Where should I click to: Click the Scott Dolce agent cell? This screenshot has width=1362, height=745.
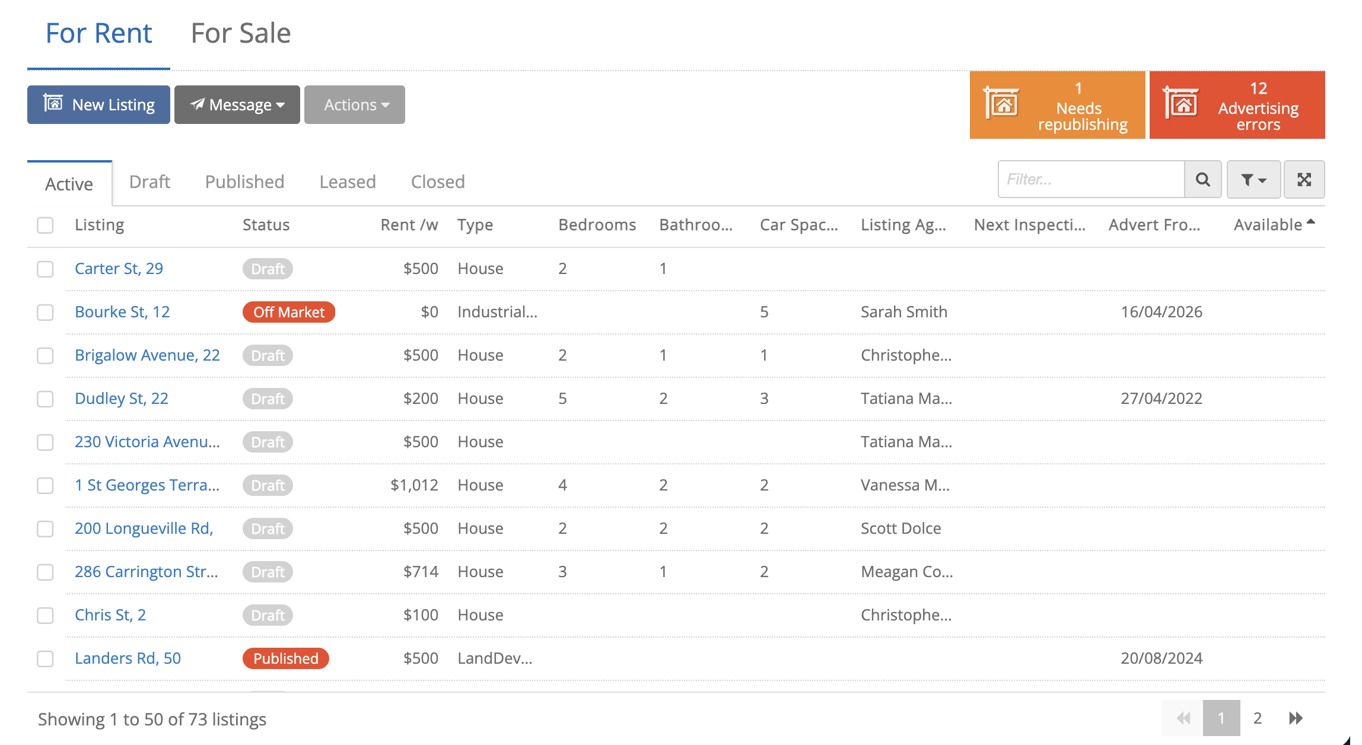click(900, 528)
